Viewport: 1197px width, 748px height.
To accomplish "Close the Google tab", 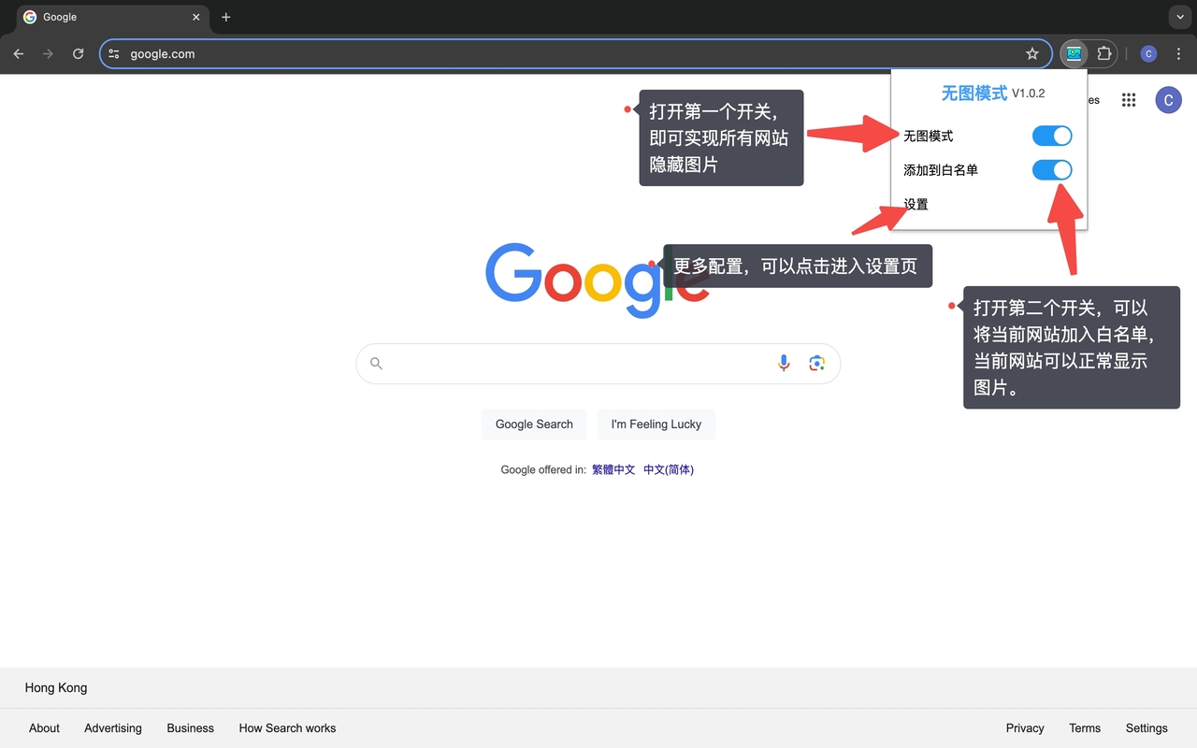I will click(x=196, y=17).
